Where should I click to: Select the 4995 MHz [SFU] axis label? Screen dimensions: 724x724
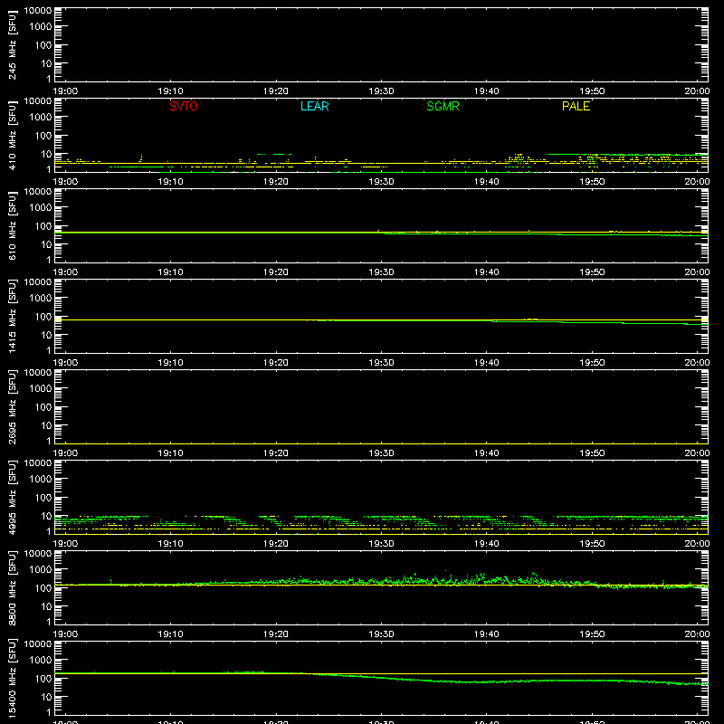[12, 497]
